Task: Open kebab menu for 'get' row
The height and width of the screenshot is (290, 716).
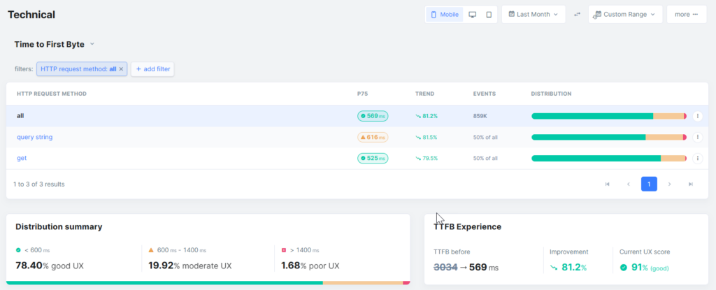Action: 697,159
